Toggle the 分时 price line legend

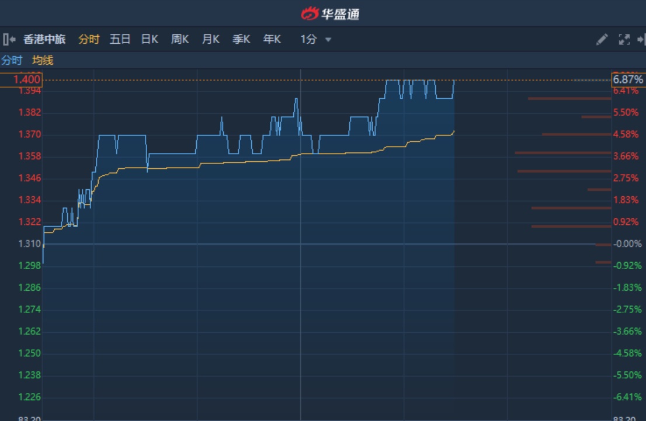click(12, 60)
